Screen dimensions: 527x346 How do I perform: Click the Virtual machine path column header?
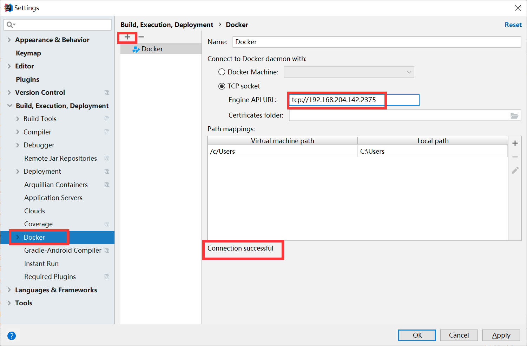click(x=283, y=141)
